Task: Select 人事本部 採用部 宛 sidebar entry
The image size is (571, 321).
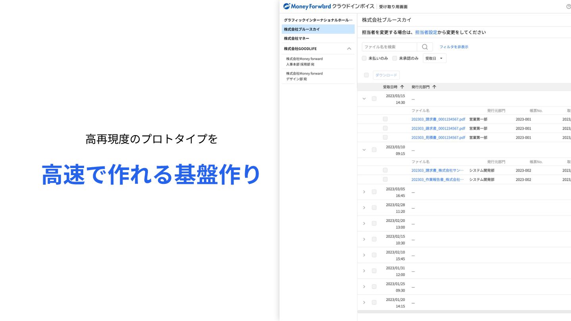Action: tap(318, 61)
